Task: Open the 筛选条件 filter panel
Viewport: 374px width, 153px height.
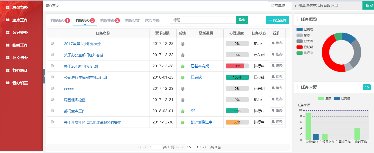Action: (x=277, y=20)
